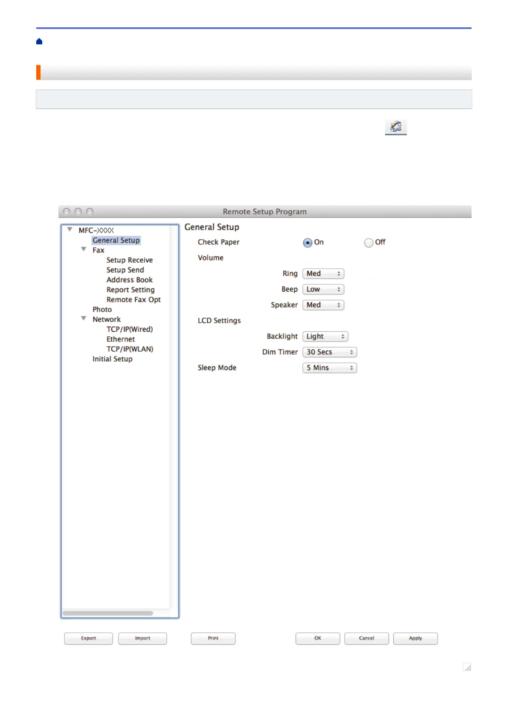The width and height of the screenshot is (508, 718).
Task: Open the Ring volume dropdown
Action: pyautogui.click(x=323, y=274)
